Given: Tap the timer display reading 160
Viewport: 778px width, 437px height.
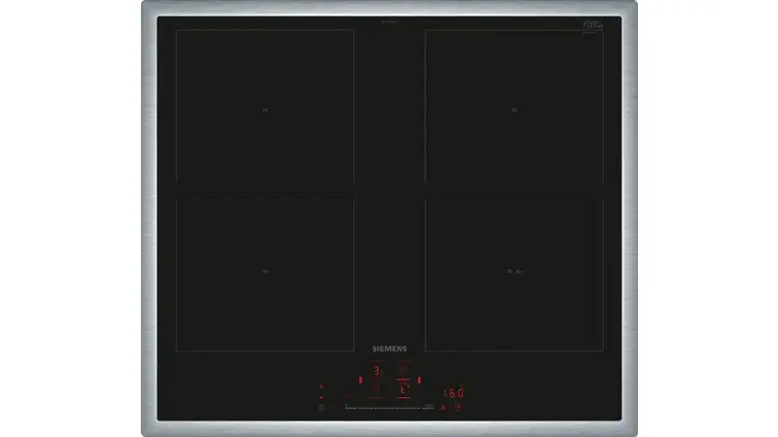Looking at the screenshot, I should [x=453, y=393].
